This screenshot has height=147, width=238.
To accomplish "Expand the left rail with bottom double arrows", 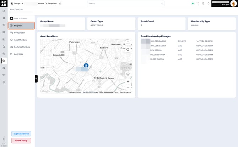I will (4, 139).
